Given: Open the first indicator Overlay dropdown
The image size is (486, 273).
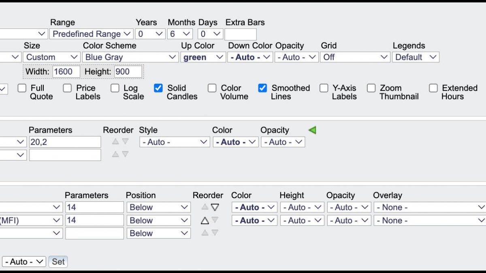Looking at the screenshot, I should pyautogui.click(x=430, y=207).
